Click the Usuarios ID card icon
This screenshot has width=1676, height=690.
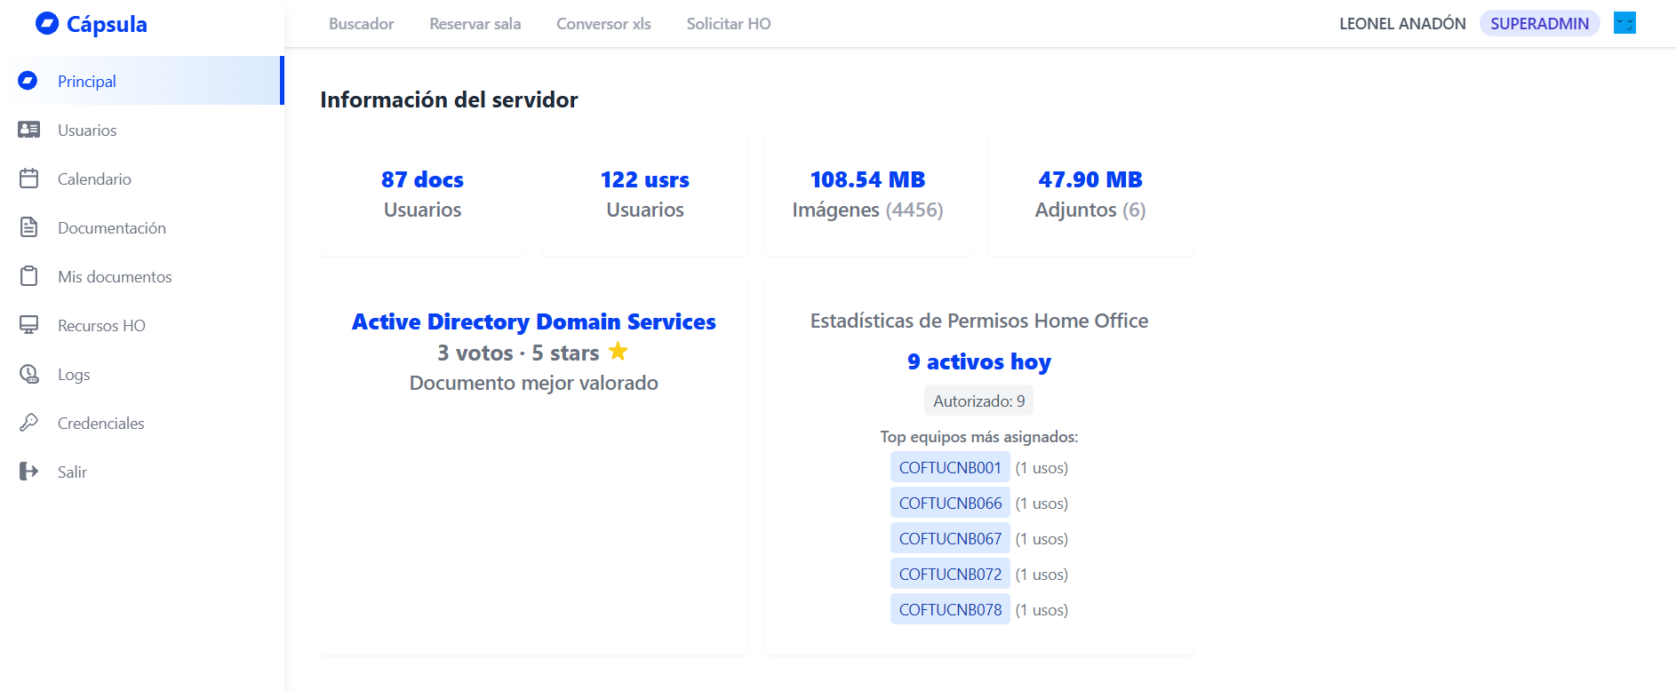coord(28,130)
